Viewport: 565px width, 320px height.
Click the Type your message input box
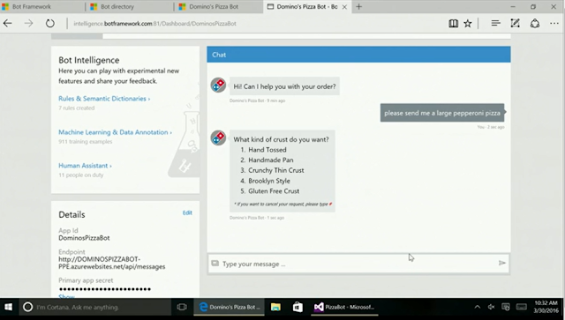[x=358, y=264]
